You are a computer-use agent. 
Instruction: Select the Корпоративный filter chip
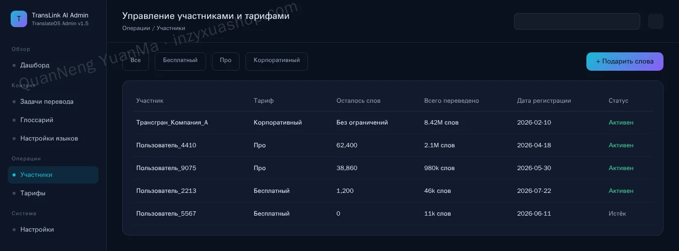(276, 61)
